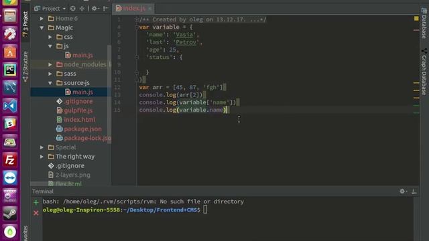Click the collapse all icon in Project toolbar

point(82,9)
